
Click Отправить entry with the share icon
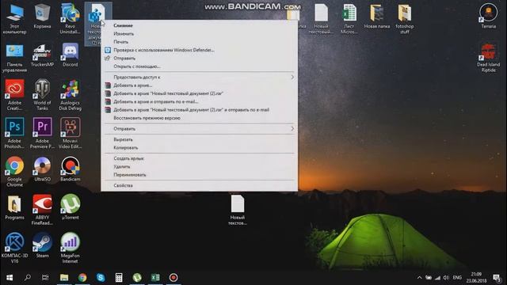199,58
